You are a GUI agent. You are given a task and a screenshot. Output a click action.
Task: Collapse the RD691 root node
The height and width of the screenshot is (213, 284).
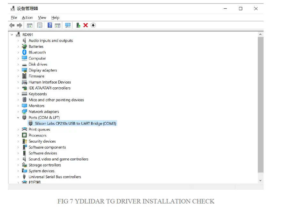coord(12,34)
